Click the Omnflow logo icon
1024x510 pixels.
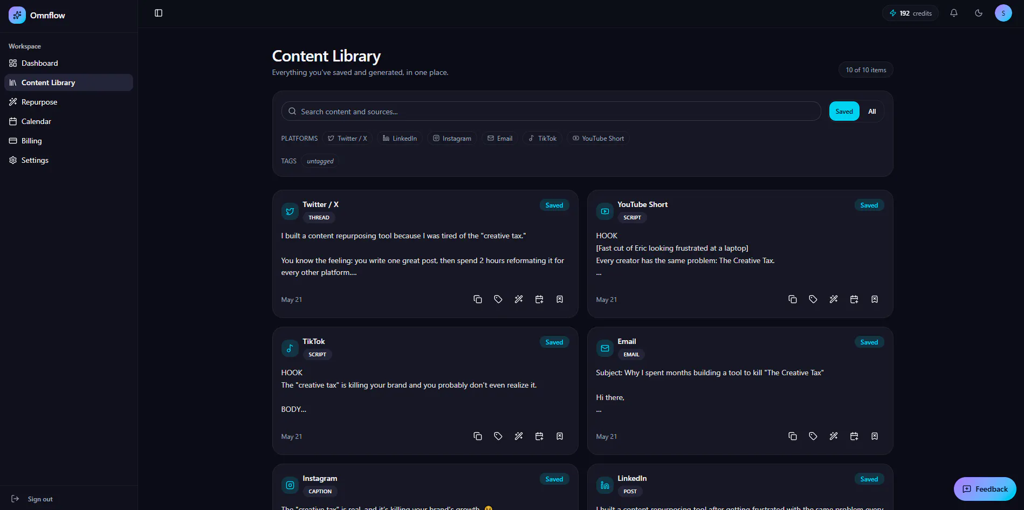[17, 15]
